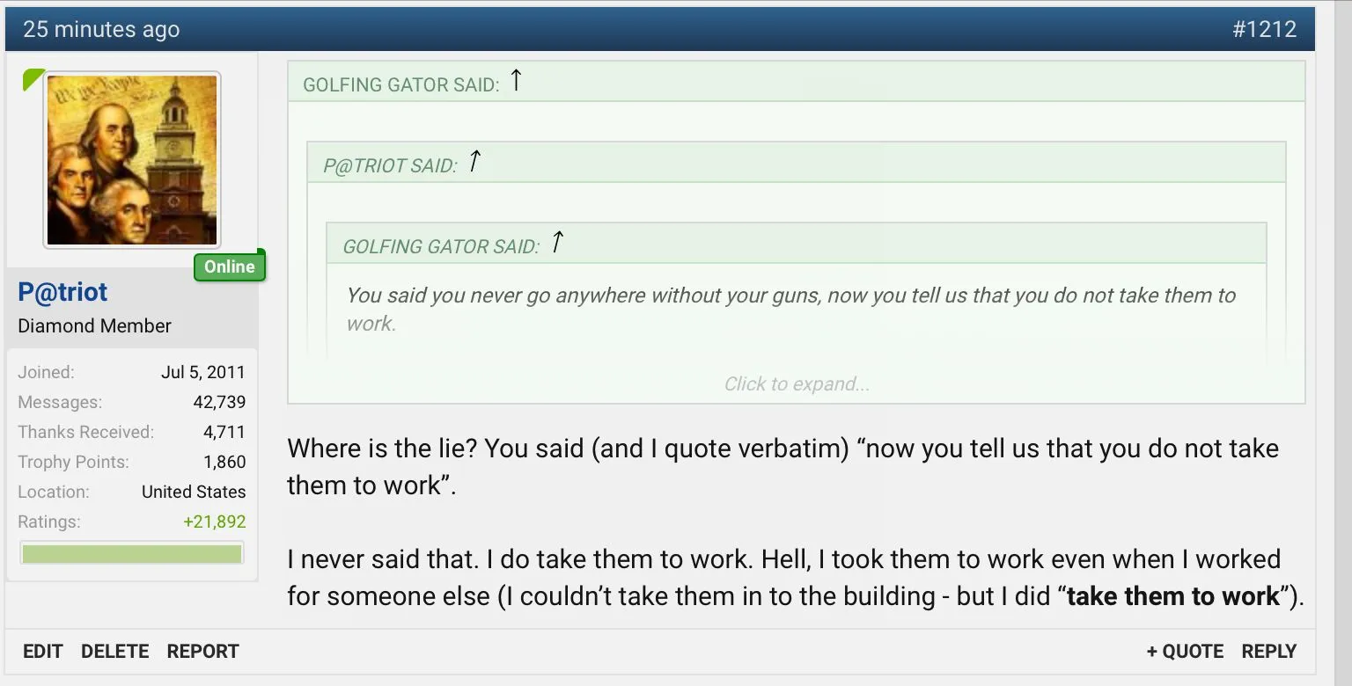Click the arrow next to P@TRIOT SAID
Image resolution: width=1352 pixels, height=686 pixels.
(474, 162)
